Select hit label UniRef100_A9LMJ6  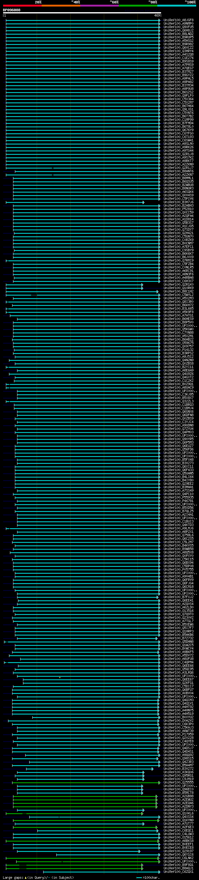click(178, 528)
